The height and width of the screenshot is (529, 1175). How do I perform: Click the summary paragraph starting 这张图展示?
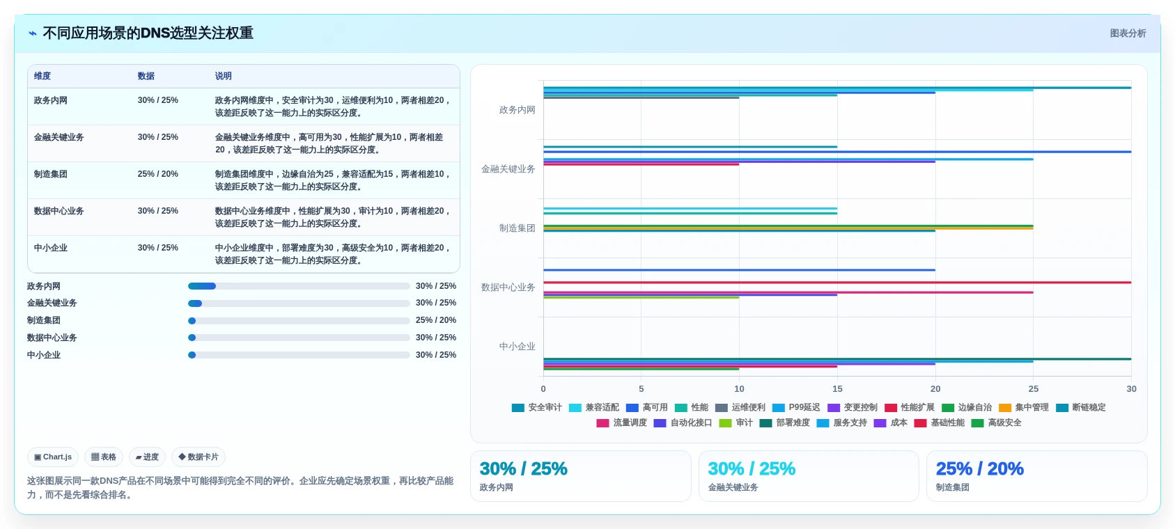tap(240, 488)
